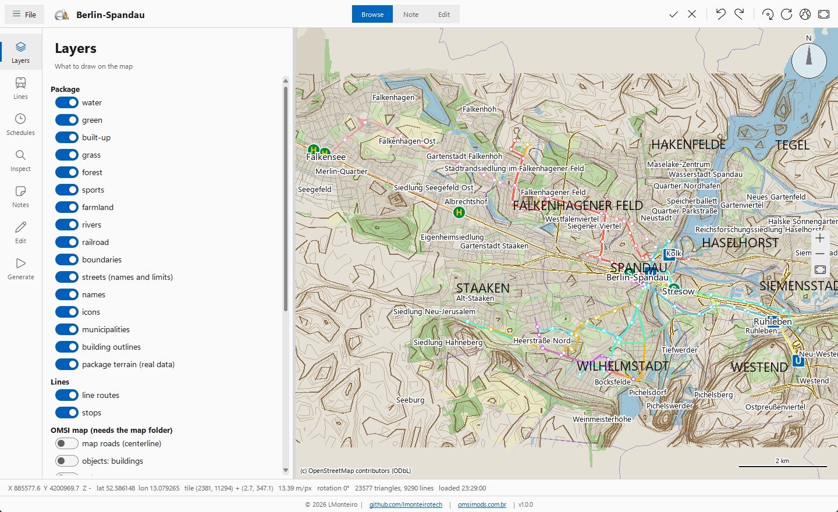This screenshot has width=838, height=512.
Task: Click the undo arrow icon
Action: (x=720, y=14)
